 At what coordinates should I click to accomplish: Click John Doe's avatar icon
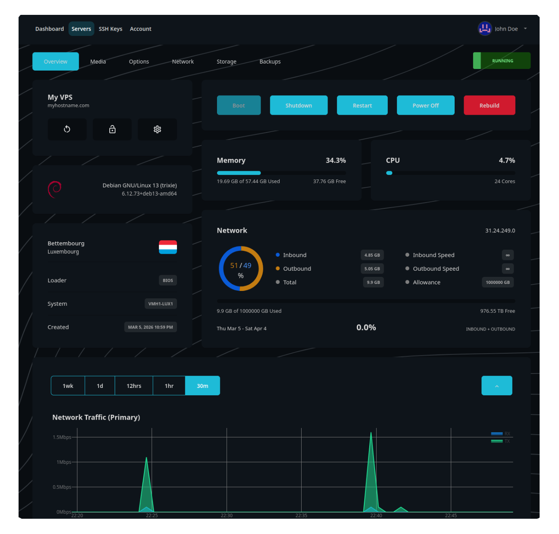485,28
